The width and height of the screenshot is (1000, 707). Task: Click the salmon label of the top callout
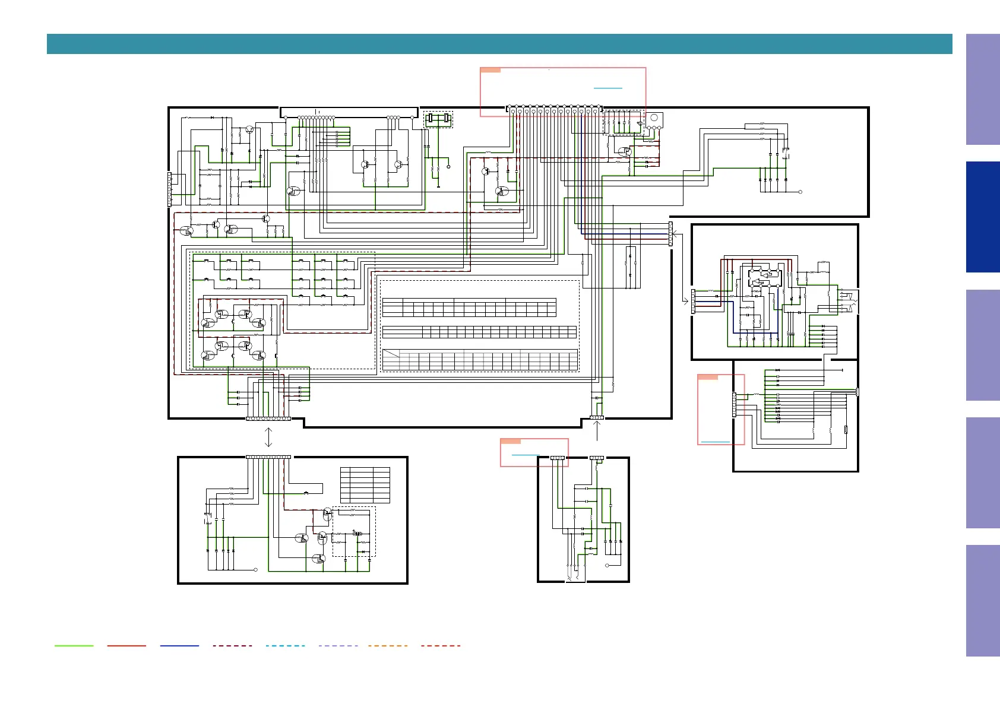point(490,70)
